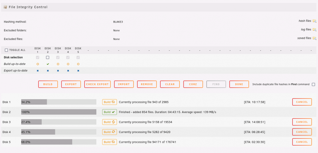The image size is (318, 153).
Task: Click the CORZ button
Action: coord(193,84)
